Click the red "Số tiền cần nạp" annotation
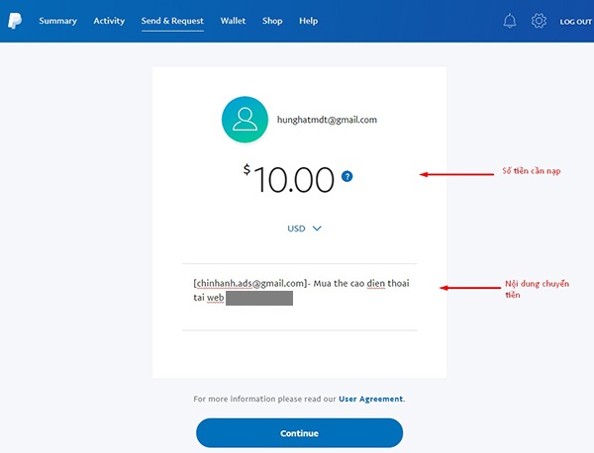This screenshot has height=453, width=594. tap(531, 172)
